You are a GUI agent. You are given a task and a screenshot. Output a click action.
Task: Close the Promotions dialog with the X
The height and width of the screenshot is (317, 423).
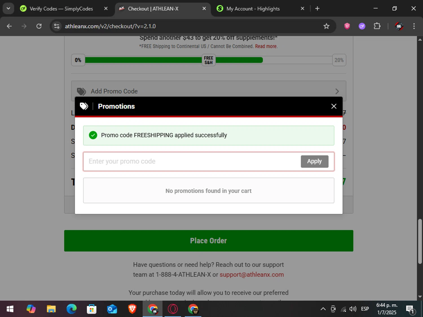334,106
